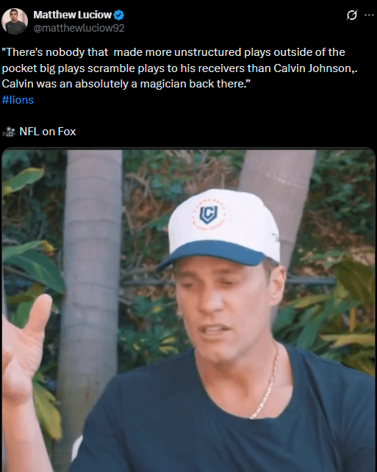Click the palm tree trunk in video
Screen dimensions: 377x472
coord(92,271)
